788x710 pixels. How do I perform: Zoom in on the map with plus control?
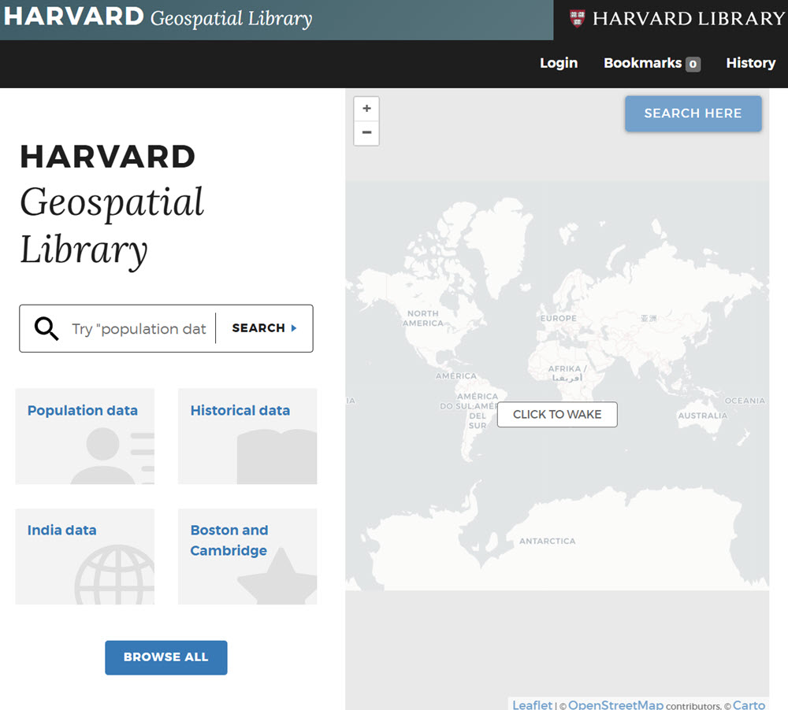366,108
